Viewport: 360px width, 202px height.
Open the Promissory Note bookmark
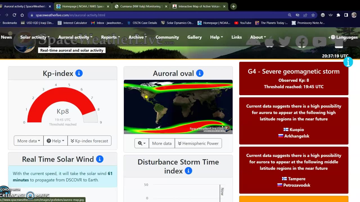pyautogui.click(x=308, y=23)
